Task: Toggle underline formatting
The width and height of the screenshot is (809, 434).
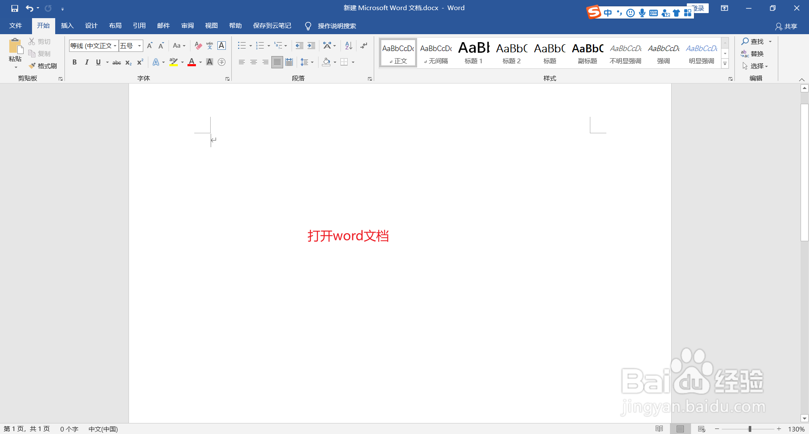Action: coord(98,62)
